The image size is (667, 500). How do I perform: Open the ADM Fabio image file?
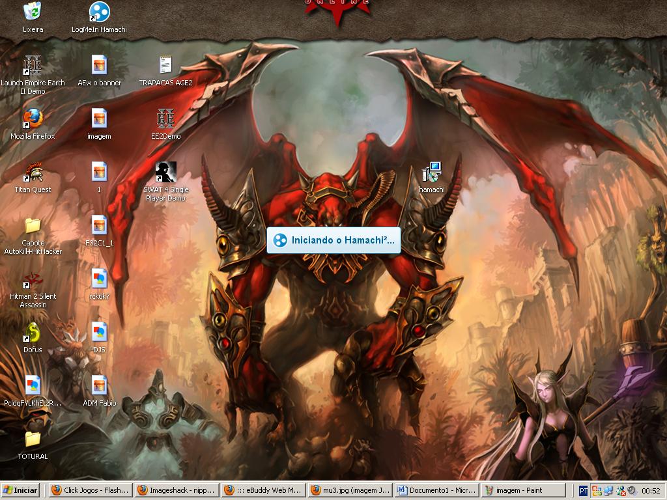tap(99, 385)
